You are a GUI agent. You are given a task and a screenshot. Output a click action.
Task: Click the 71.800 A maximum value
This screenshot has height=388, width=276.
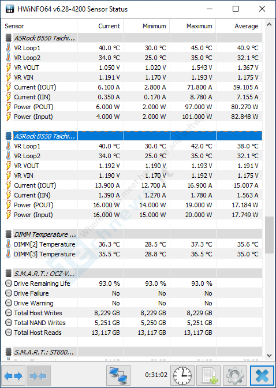point(199,87)
